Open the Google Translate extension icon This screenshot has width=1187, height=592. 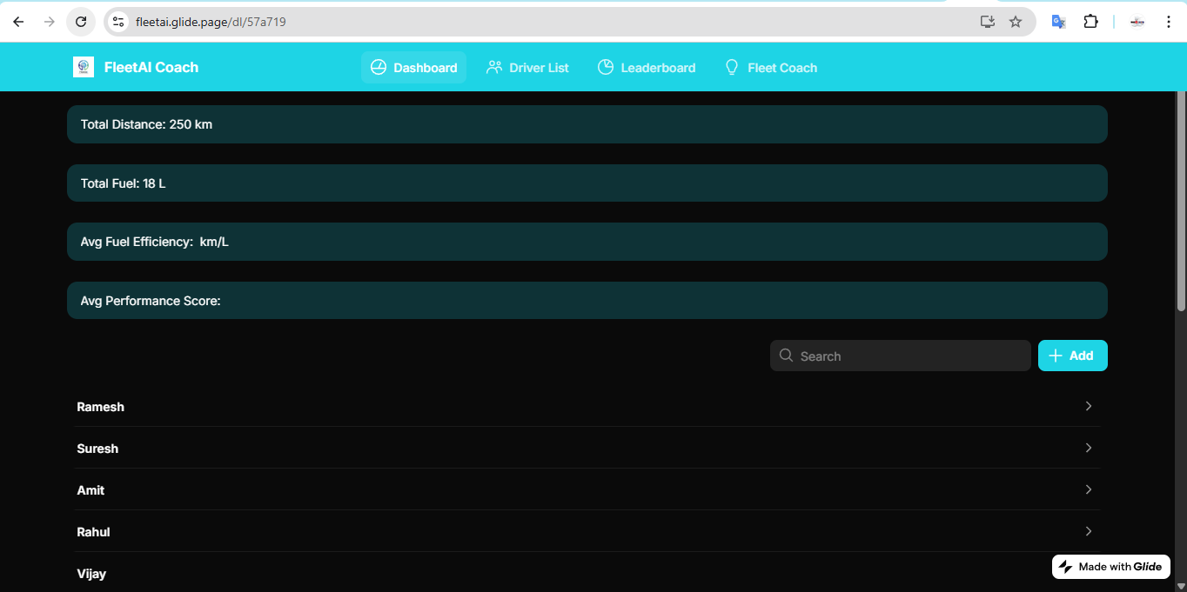pyautogui.click(x=1059, y=22)
